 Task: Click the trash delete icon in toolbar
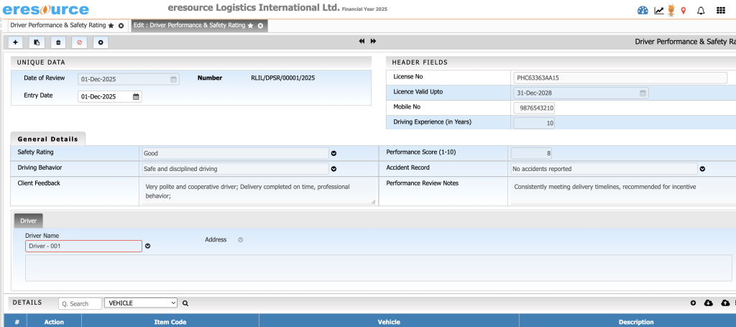point(58,42)
